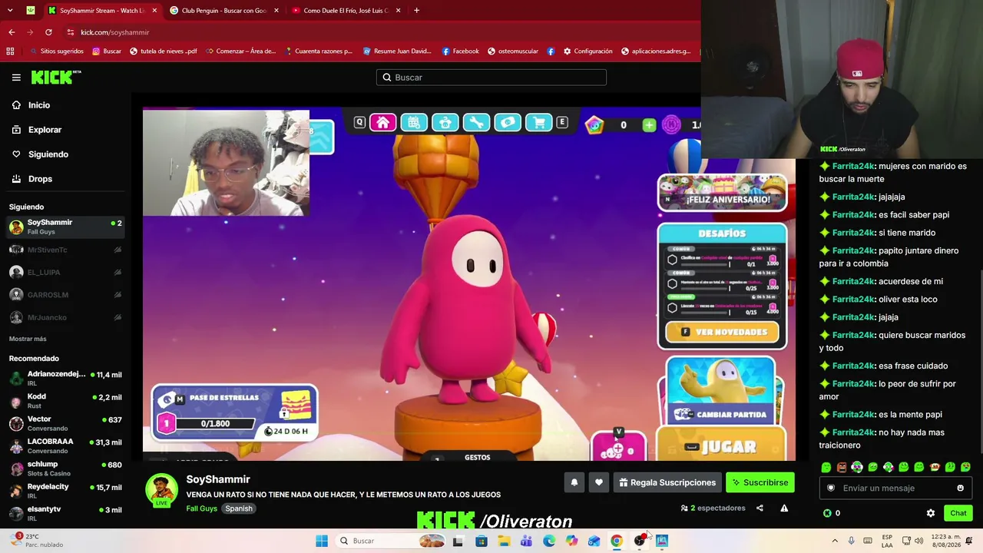Screen dimensions: 983x553
Task: Click the wrench icon in game toolbar
Action: (476, 123)
